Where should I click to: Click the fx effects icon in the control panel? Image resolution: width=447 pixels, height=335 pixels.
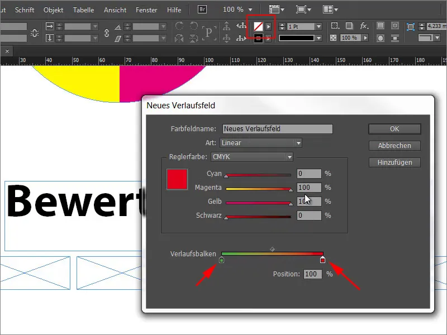[x=363, y=26]
